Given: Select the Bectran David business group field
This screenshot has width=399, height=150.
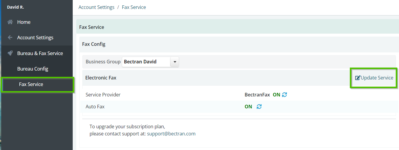Looking at the screenshot, I should coord(146,62).
